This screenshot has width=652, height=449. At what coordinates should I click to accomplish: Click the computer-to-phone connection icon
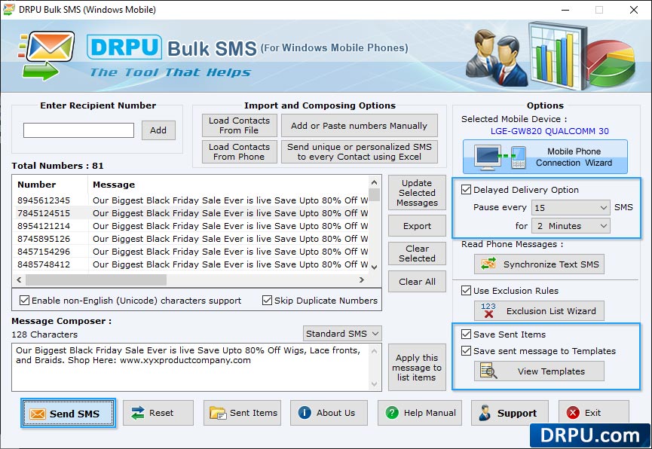pyautogui.click(x=500, y=157)
